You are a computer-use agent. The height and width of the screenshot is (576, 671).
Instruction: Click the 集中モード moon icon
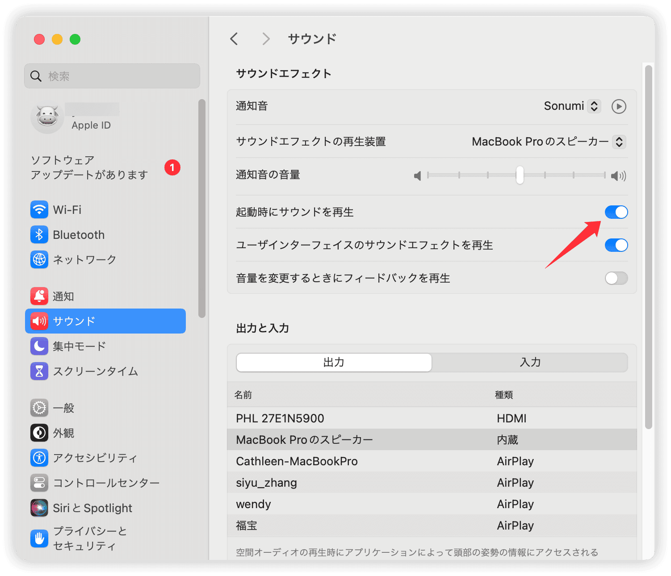tap(39, 346)
